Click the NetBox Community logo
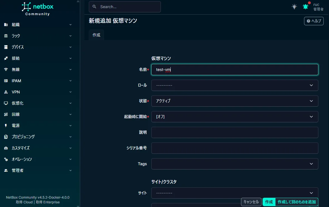Screen dimensions: 329x207 (x=38, y=9)
